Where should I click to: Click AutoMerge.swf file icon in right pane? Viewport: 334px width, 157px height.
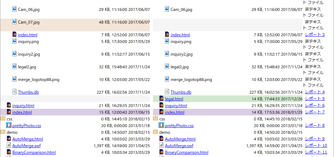coord(161,146)
